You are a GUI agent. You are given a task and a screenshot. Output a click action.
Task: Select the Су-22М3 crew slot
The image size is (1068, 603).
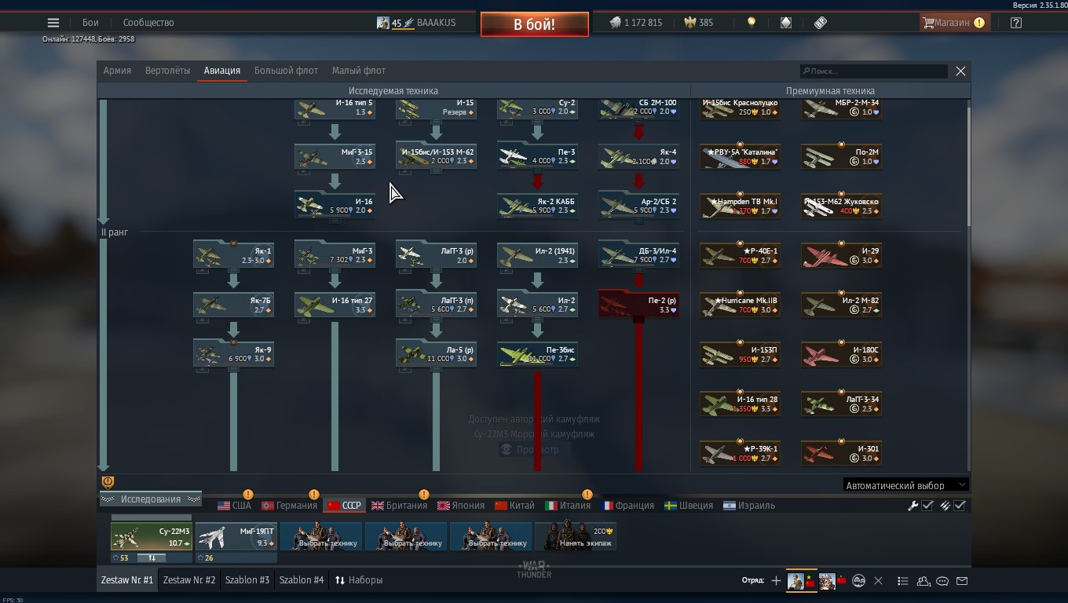point(152,536)
